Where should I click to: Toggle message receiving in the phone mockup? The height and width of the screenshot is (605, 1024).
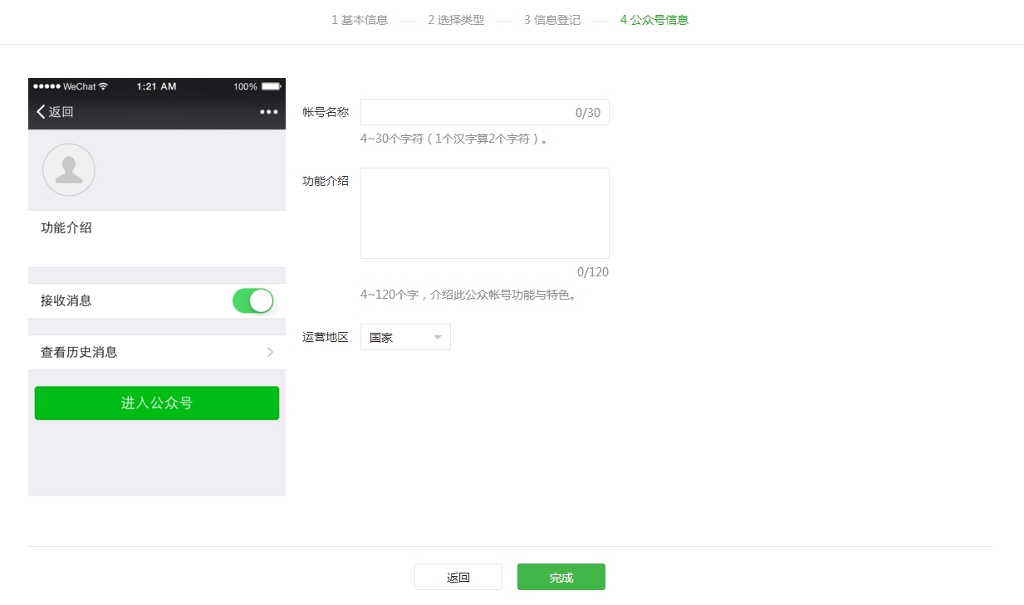(252, 300)
